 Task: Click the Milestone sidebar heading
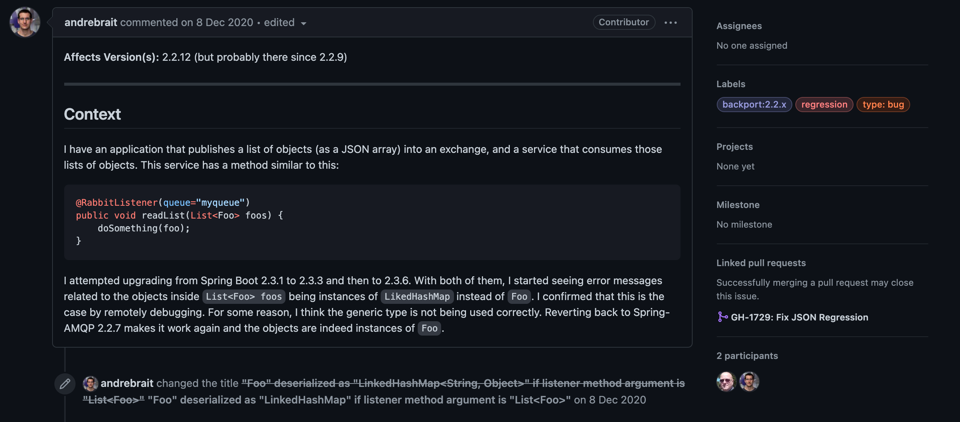tap(738, 205)
